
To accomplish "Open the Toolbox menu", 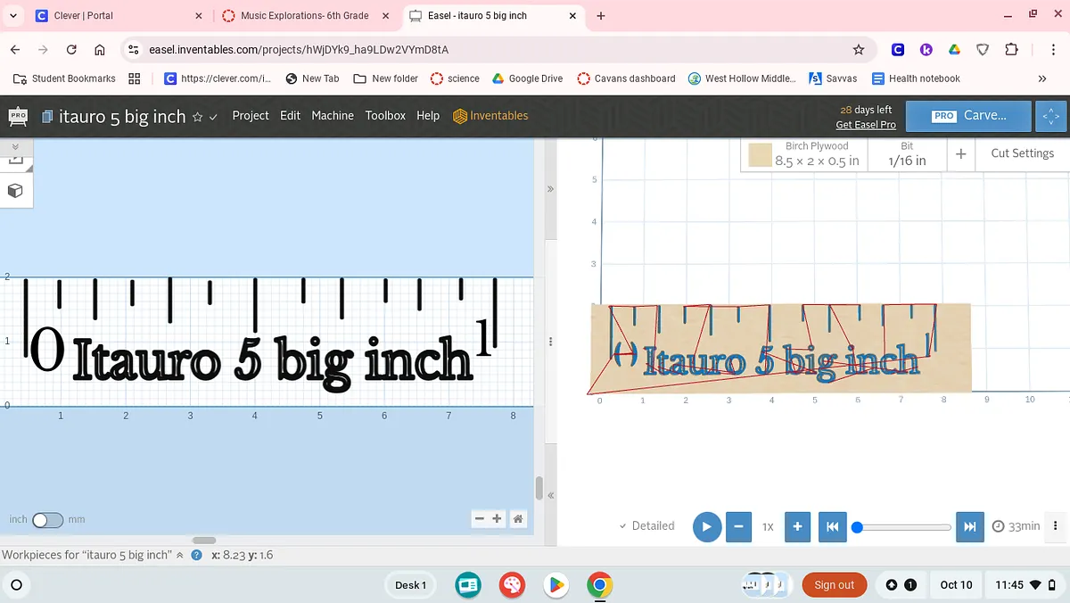I will [385, 116].
